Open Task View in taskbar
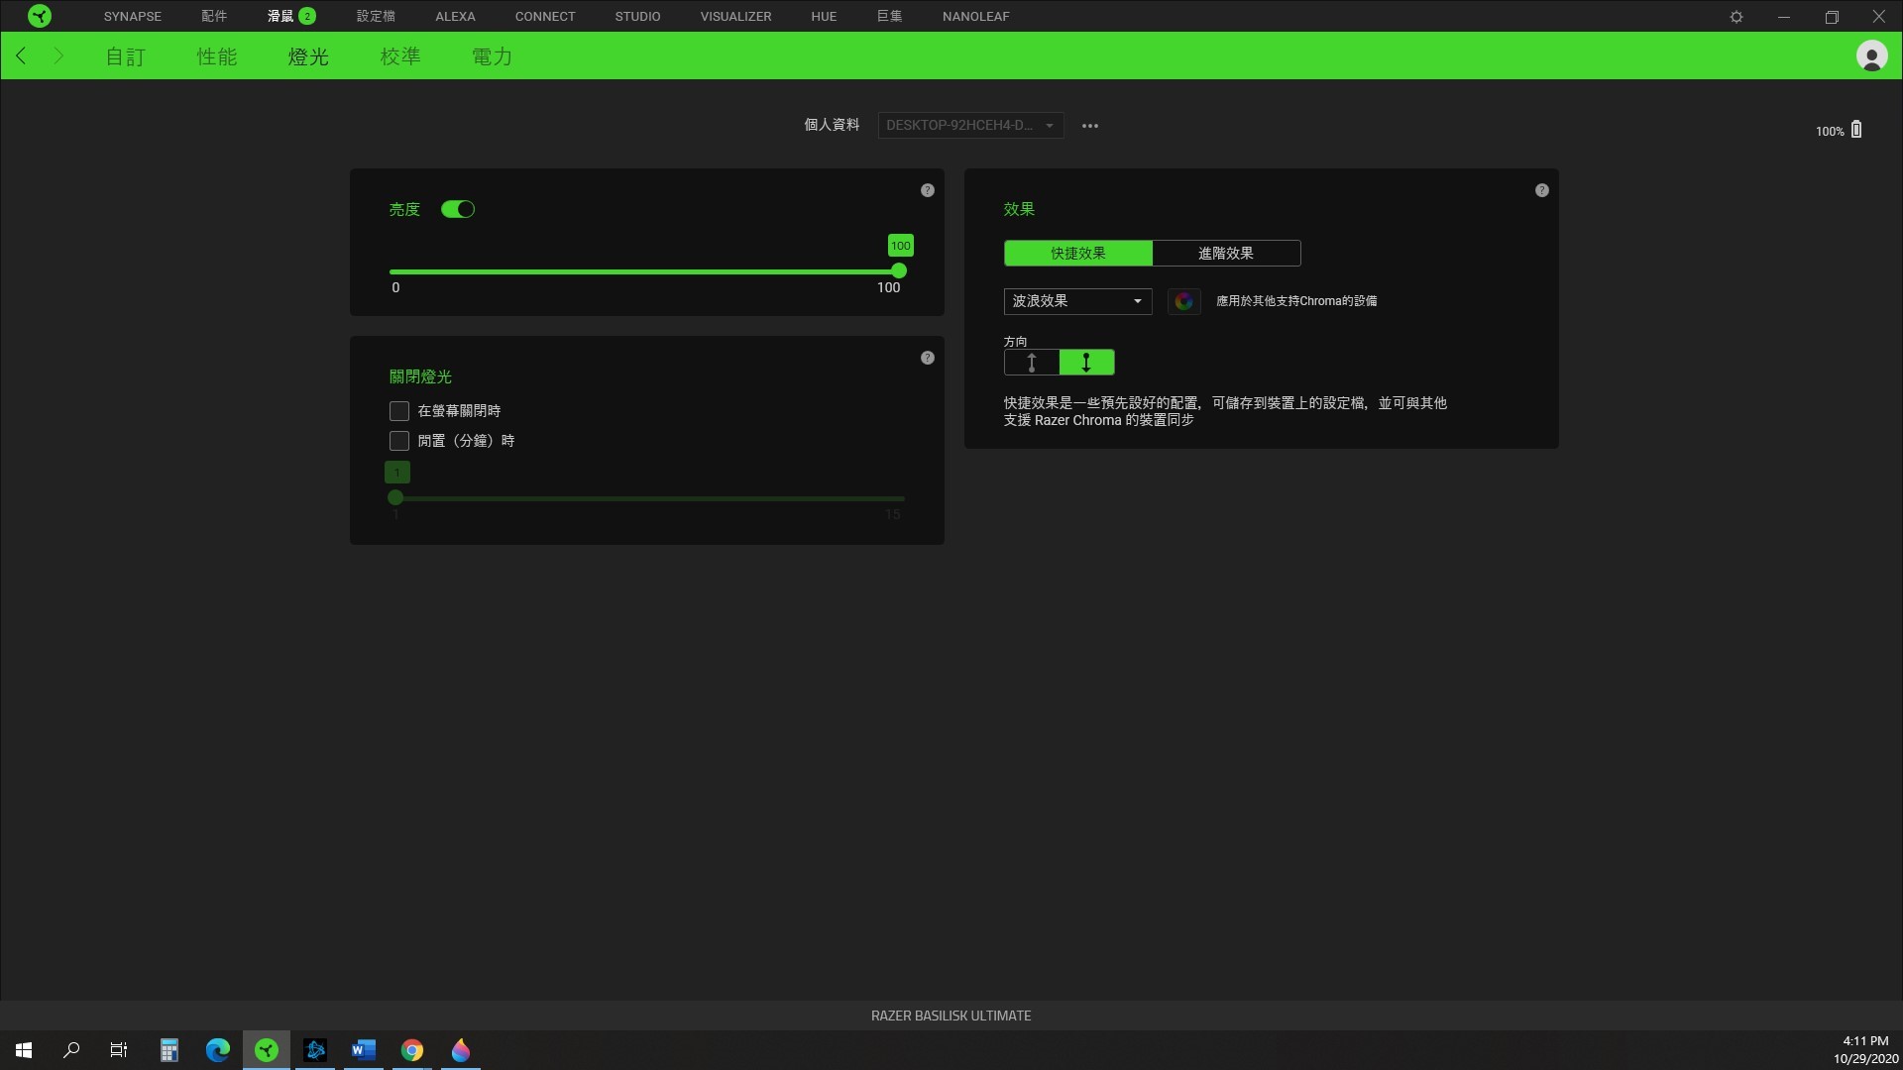Viewport: 1903px width, 1070px height. coord(119,1049)
